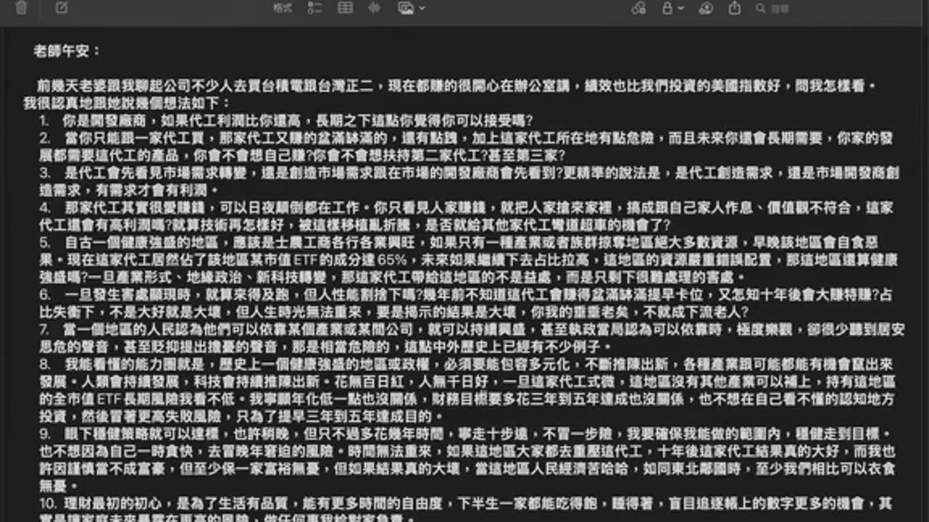Open the 格式 text format menu

pos(282,8)
